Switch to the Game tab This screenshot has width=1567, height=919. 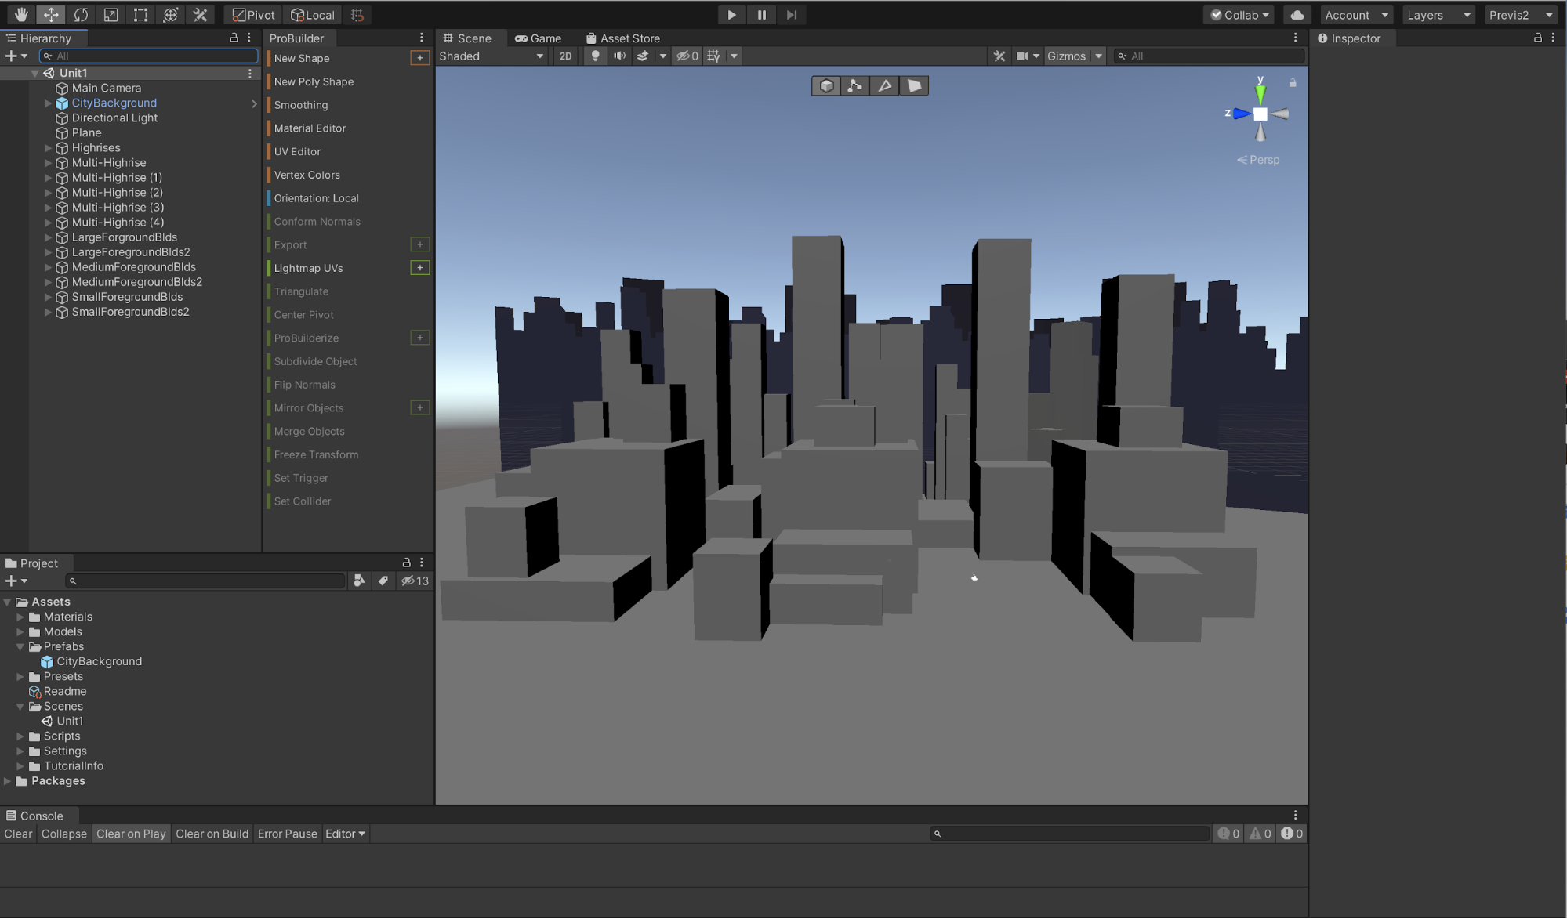[539, 38]
